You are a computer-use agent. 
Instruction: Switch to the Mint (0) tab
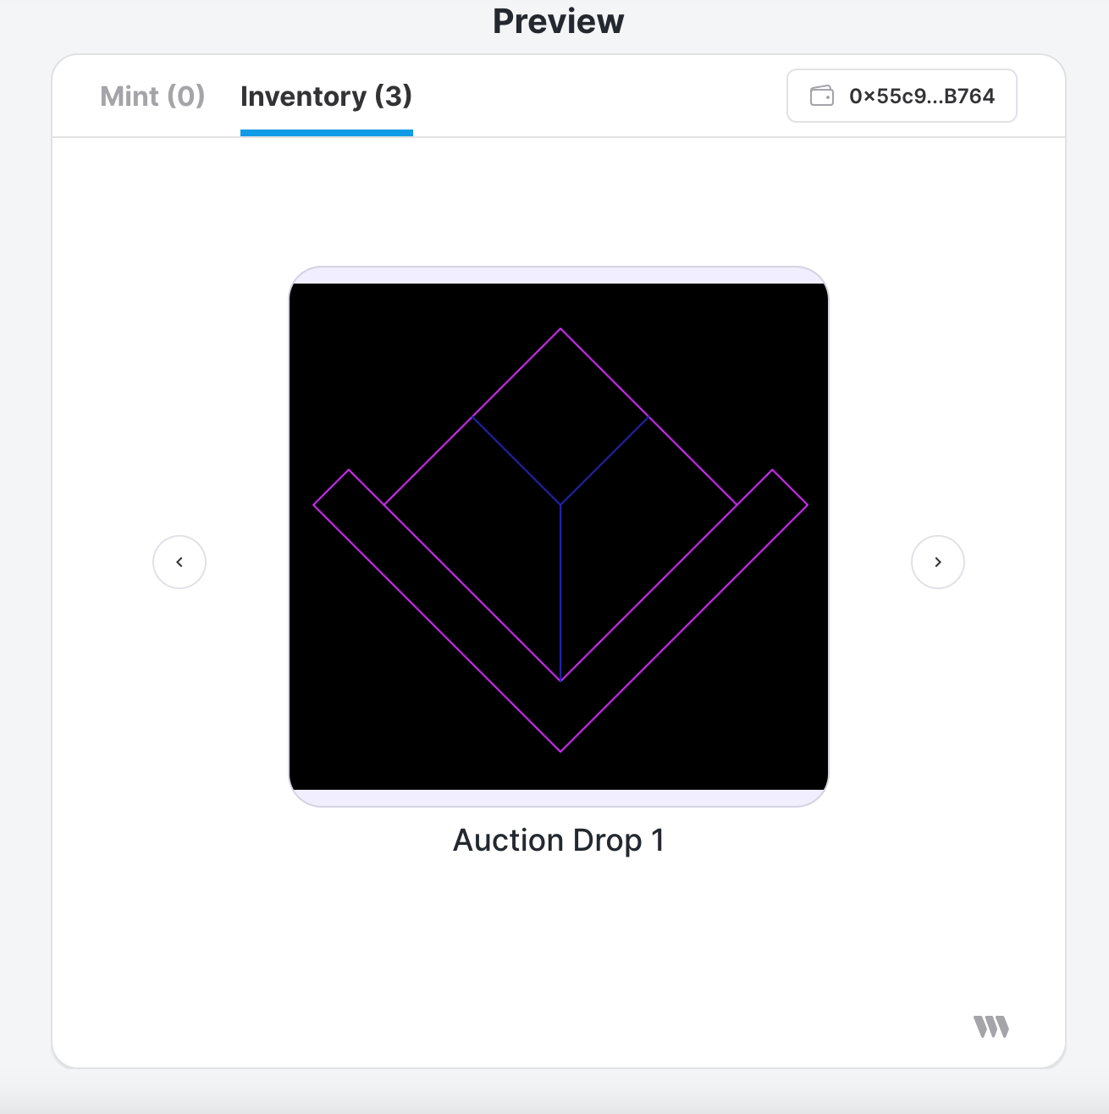[152, 97]
